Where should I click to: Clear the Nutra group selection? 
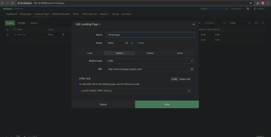[127, 43]
